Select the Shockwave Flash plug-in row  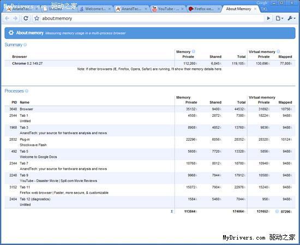150,142
